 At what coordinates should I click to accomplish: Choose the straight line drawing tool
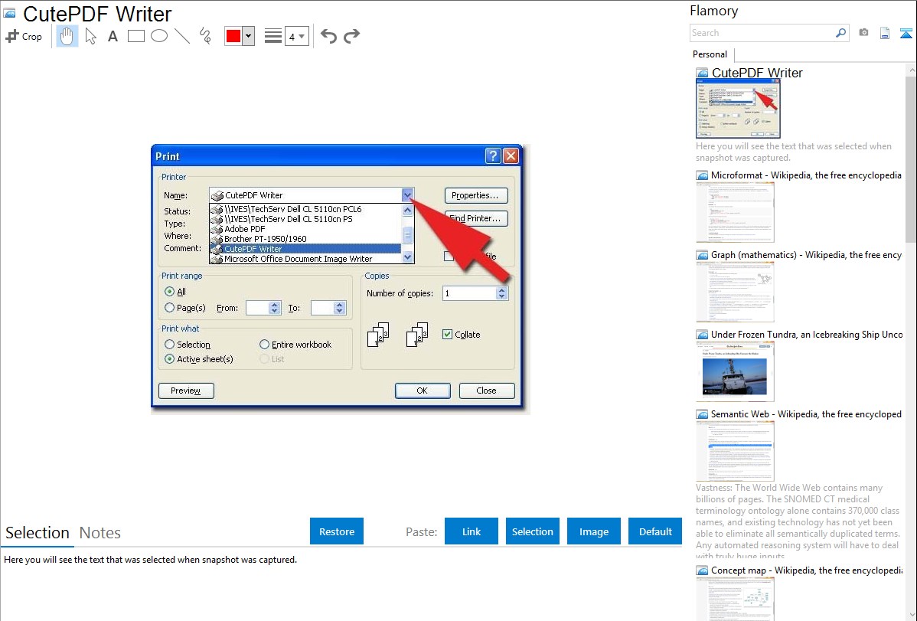pyautogui.click(x=182, y=36)
